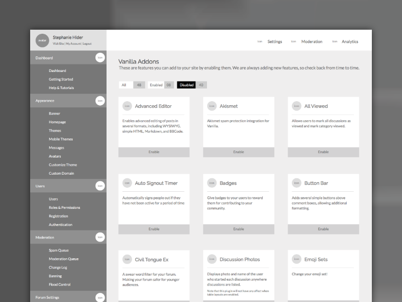Click the Settings icon in top navigation
Image resolution: width=402 pixels, height=302 pixels.
coord(260,41)
